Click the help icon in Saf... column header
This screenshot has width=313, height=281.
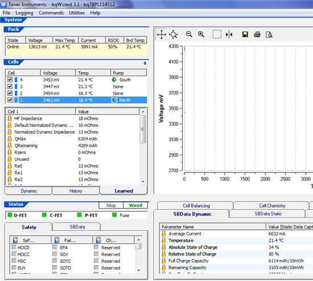[15, 240]
